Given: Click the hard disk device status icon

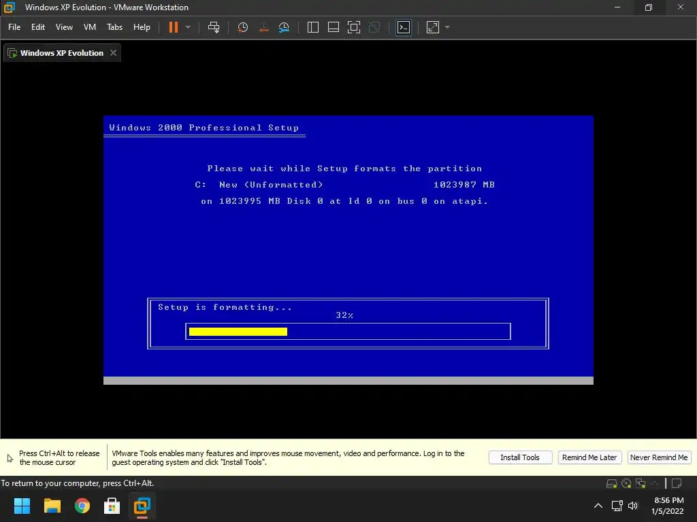Looking at the screenshot, I should [612, 483].
